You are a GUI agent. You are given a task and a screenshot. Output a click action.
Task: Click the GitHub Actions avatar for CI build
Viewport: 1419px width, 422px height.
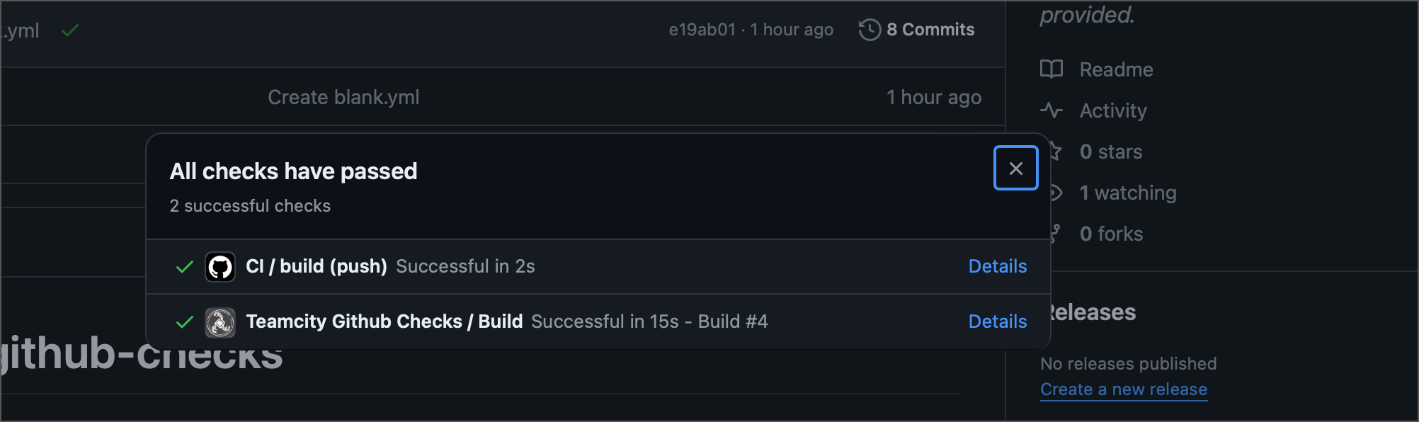(x=220, y=267)
